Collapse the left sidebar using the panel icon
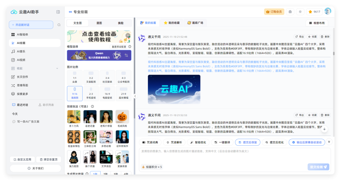Image resolution: width=341 pixels, height=181 pixels. coord(58,12)
